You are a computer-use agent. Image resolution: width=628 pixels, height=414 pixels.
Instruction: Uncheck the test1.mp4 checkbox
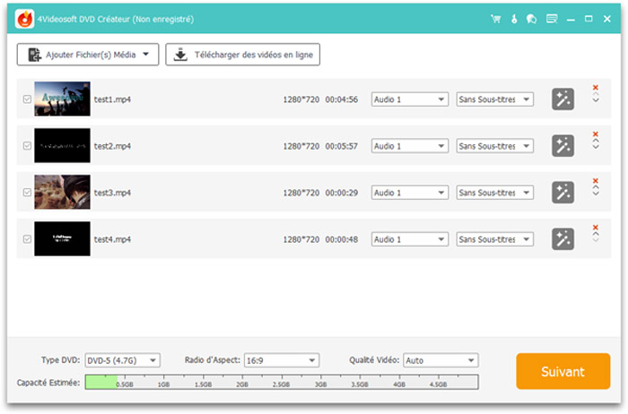pyautogui.click(x=26, y=99)
